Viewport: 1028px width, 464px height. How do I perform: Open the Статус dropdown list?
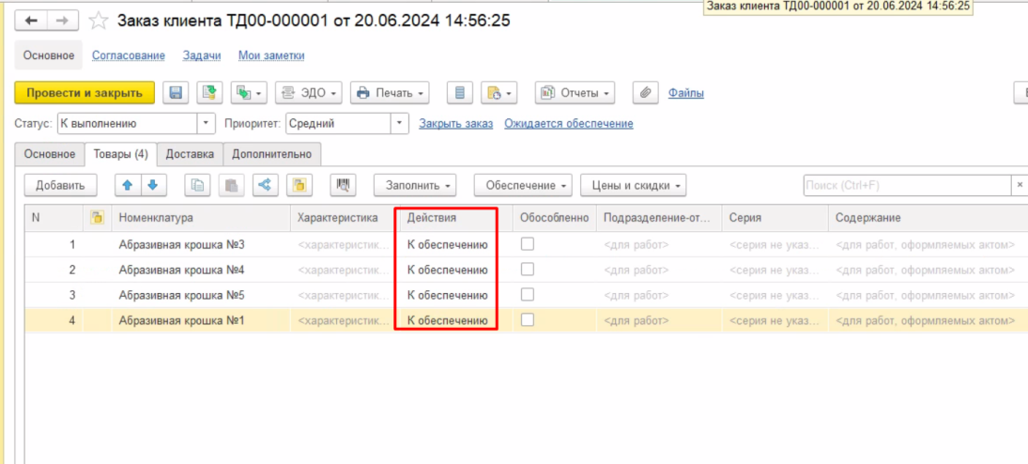point(207,123)
